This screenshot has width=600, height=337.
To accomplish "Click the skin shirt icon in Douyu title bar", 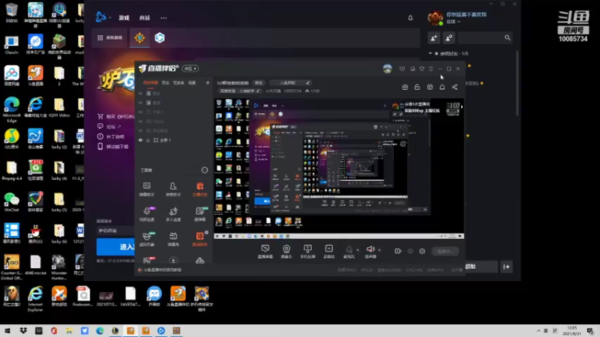I will [421, 69].
